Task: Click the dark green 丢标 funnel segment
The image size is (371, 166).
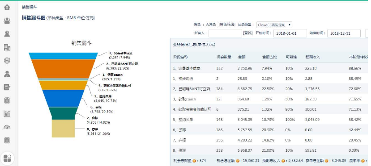Action: click(x=63, y=113)
